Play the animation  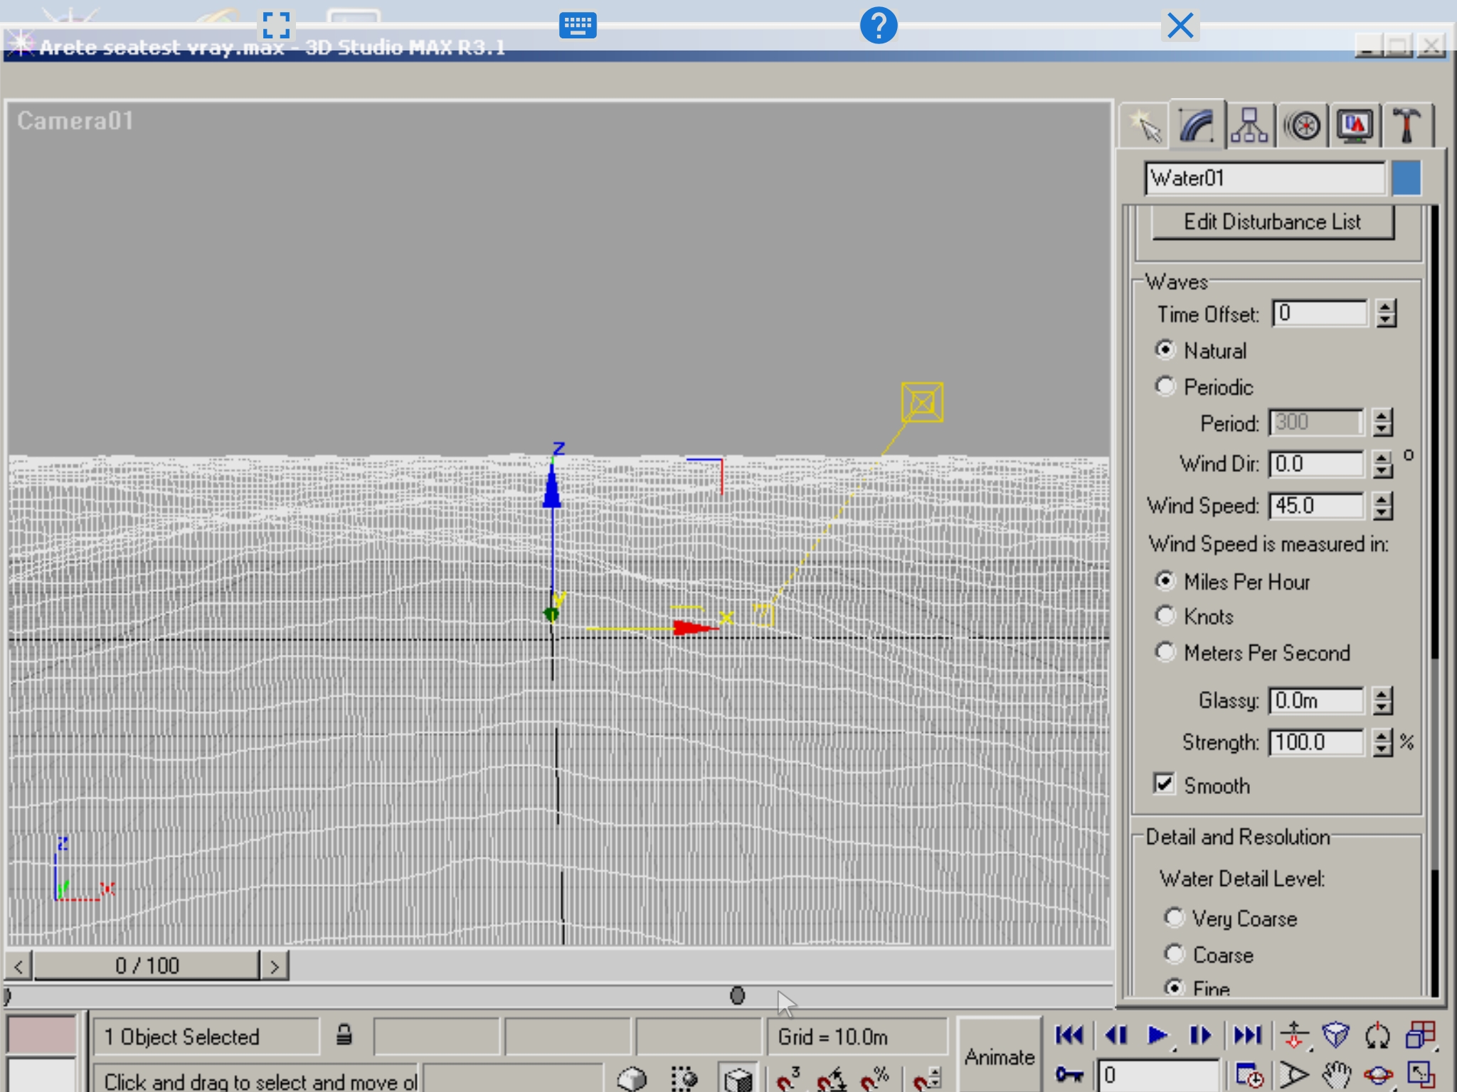coord(1157,1035)
